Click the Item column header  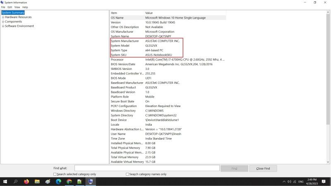pyautogui.click(x=127, y=13)
